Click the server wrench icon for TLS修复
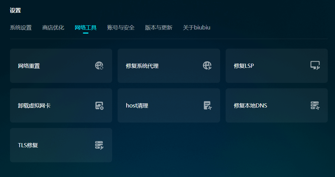This screenshot has width=335, height=177. (99, 145)
